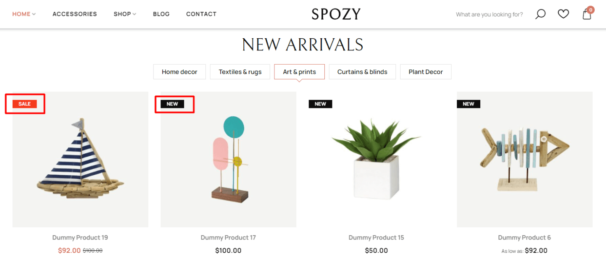Click the wooden fish product image
This screenshot has height=265, width=606.
click(x=524, y=160)
